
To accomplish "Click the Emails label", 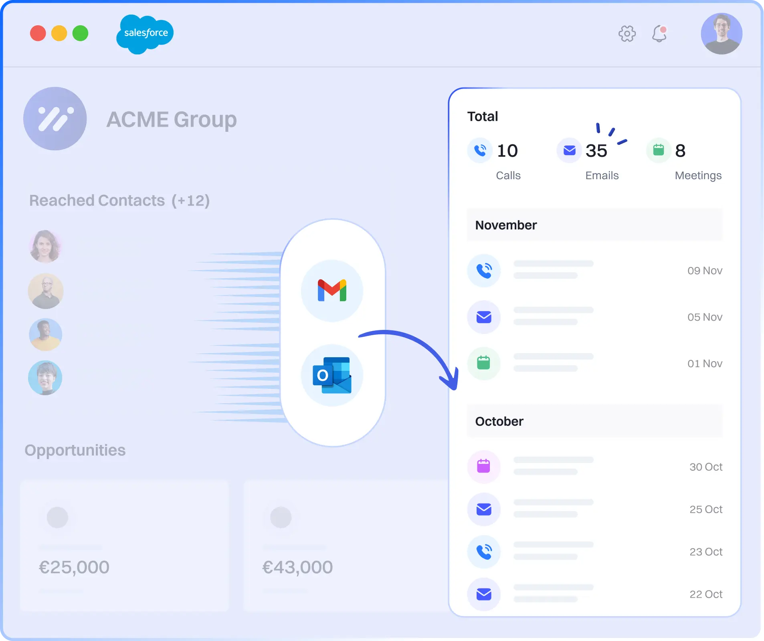I will click(x=602, y=176).
